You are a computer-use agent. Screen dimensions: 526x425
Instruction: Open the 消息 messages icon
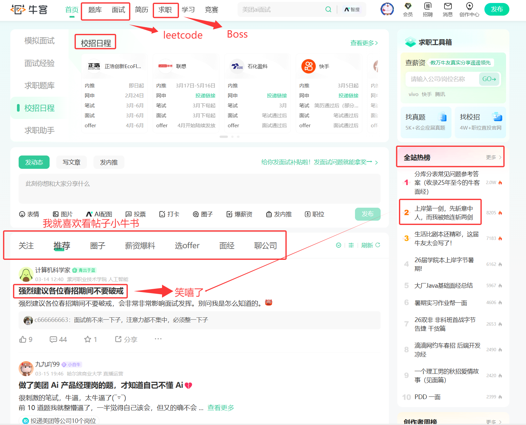447,10
